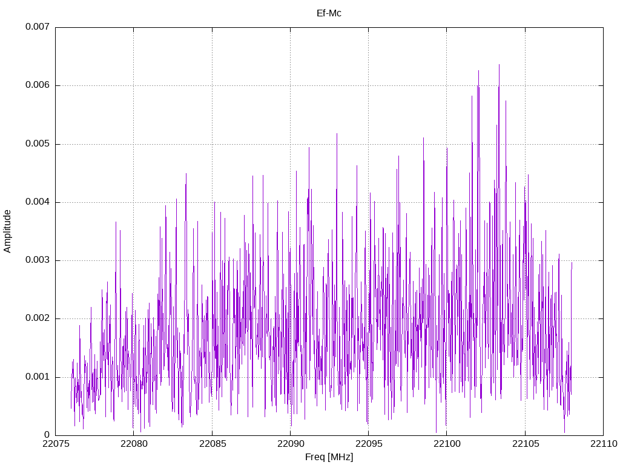
Task: Click the 0.003 y-axis tick label
Action: click(38, 260)
